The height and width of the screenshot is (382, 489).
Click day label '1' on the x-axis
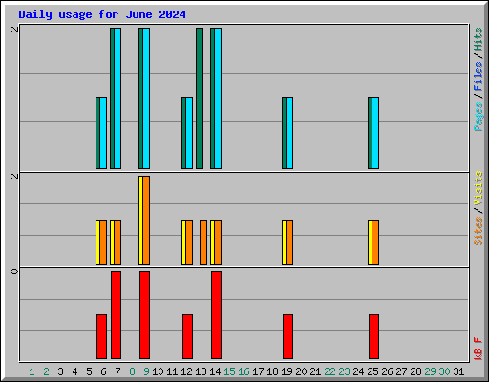pos(32,371)
